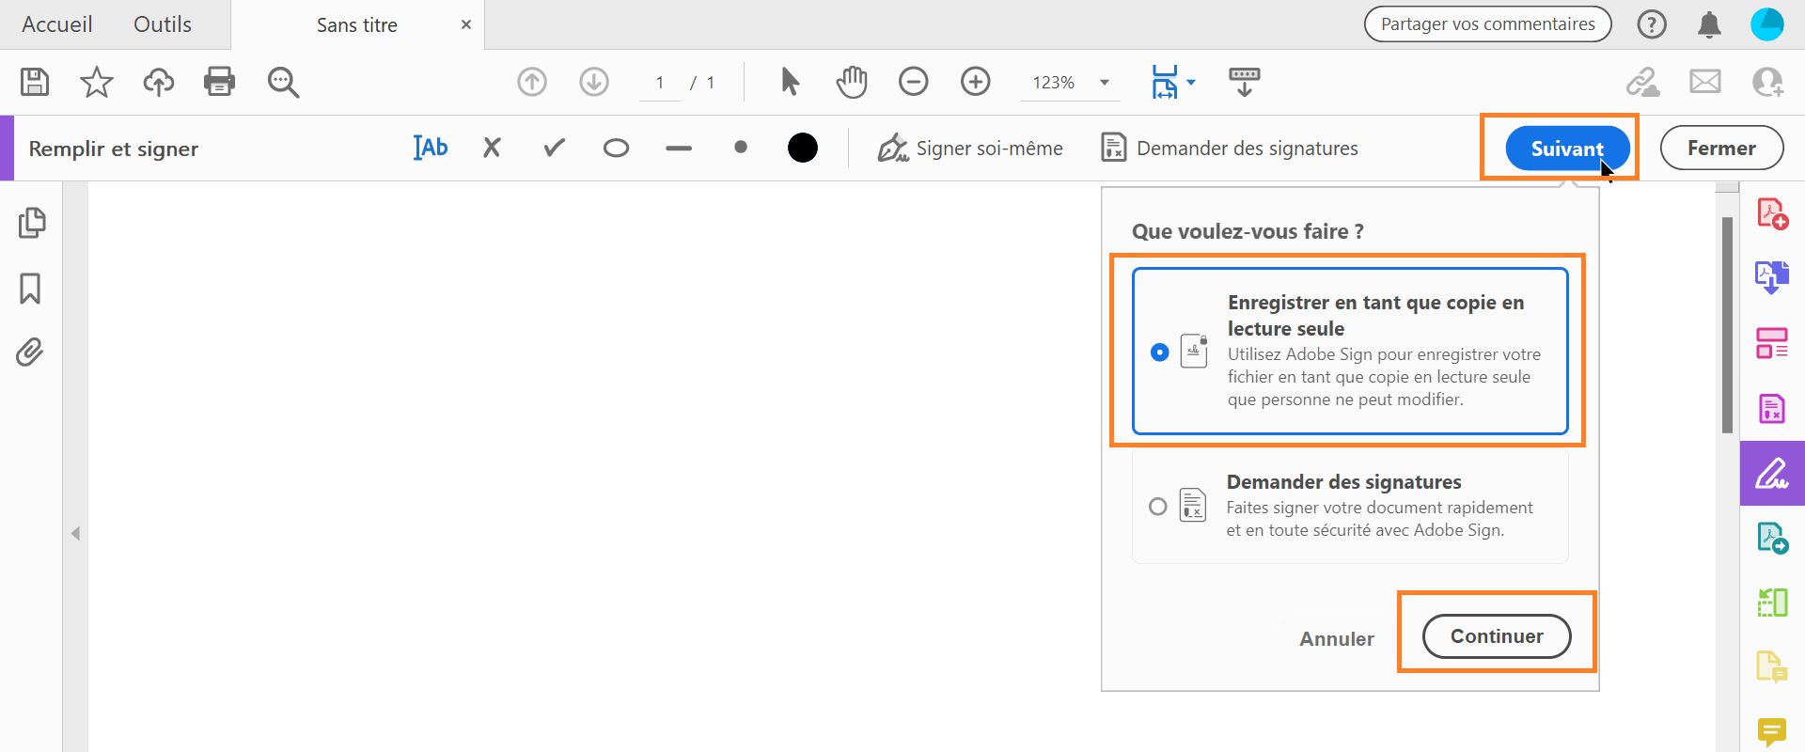This screenshot has width=1805, height=752.
Task: Click Annuler in the popup
Action: (1337, 639)
